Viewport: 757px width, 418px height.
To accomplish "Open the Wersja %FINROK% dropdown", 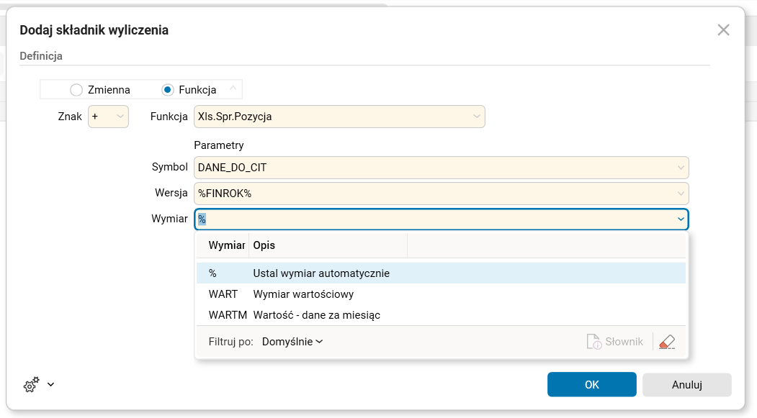I will coord(680,194).
